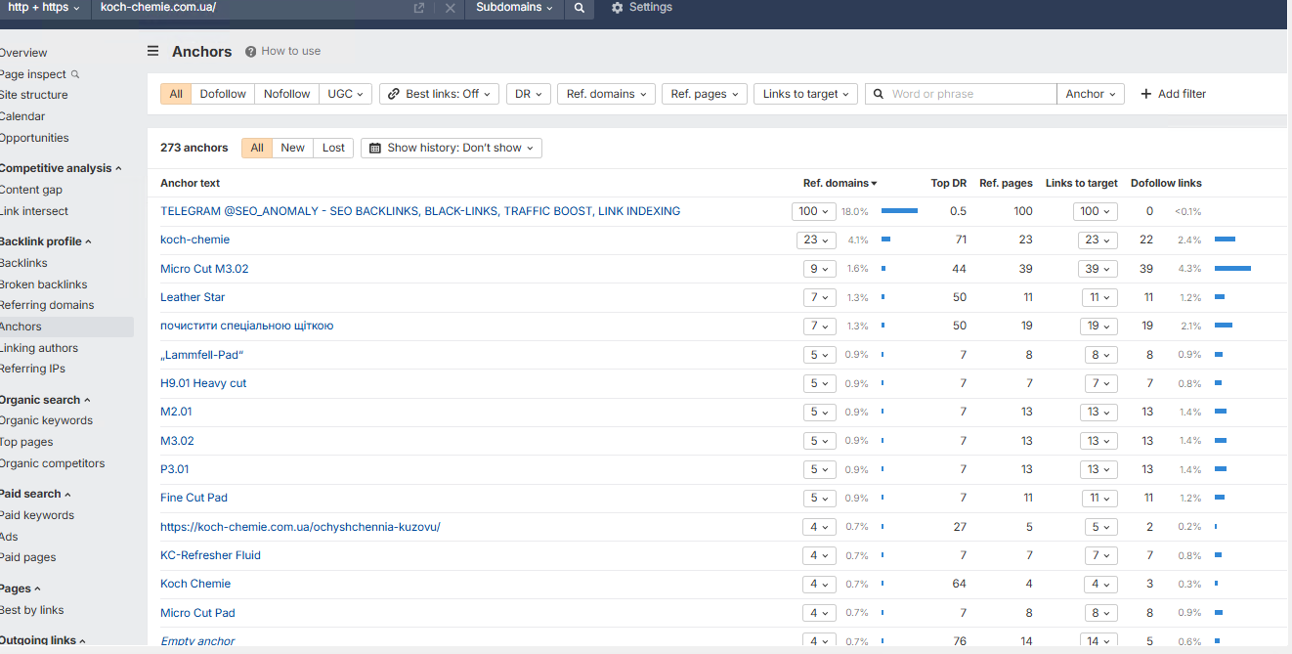Open Broken backlinks in the sidebar

[44, 284]
